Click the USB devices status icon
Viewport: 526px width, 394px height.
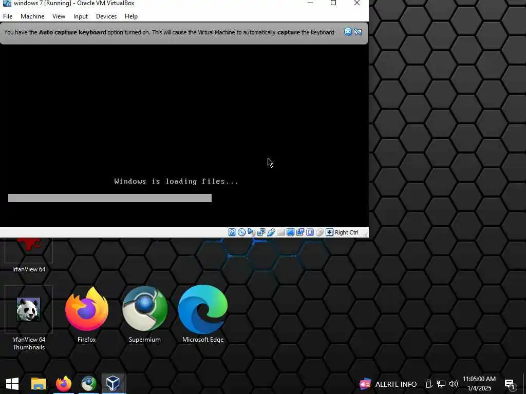pyautogui.click(x=271, y=232)
